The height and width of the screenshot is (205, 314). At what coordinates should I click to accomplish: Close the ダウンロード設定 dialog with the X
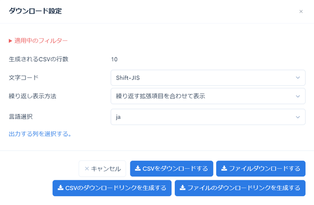[301, 12]
